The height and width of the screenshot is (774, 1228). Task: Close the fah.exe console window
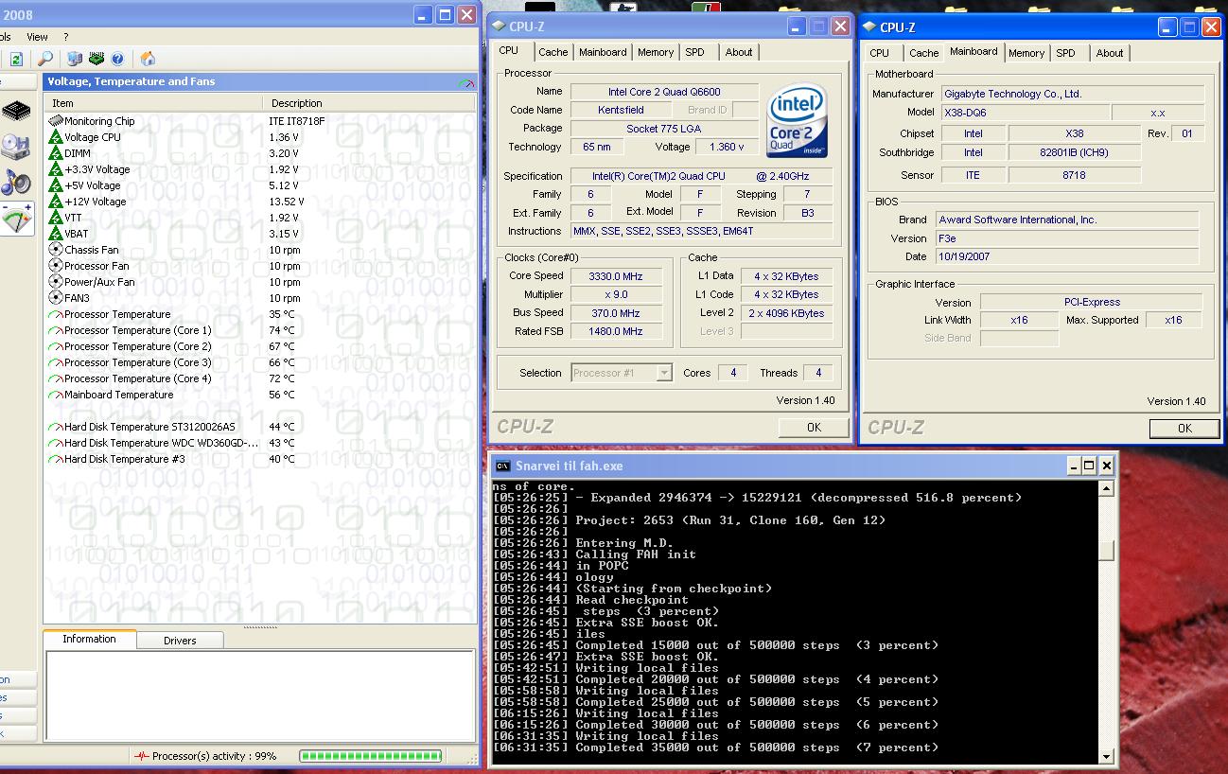[1106, 466]
